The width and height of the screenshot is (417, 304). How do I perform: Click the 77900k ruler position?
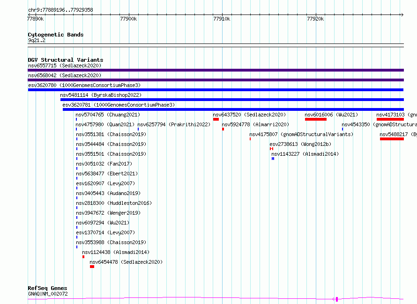pos(129,19)
